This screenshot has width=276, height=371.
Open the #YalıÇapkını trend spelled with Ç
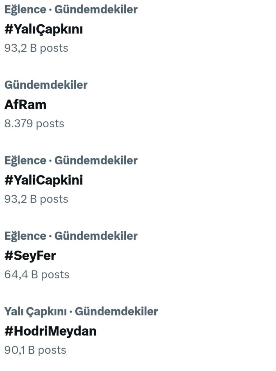(x=44, y=29)
